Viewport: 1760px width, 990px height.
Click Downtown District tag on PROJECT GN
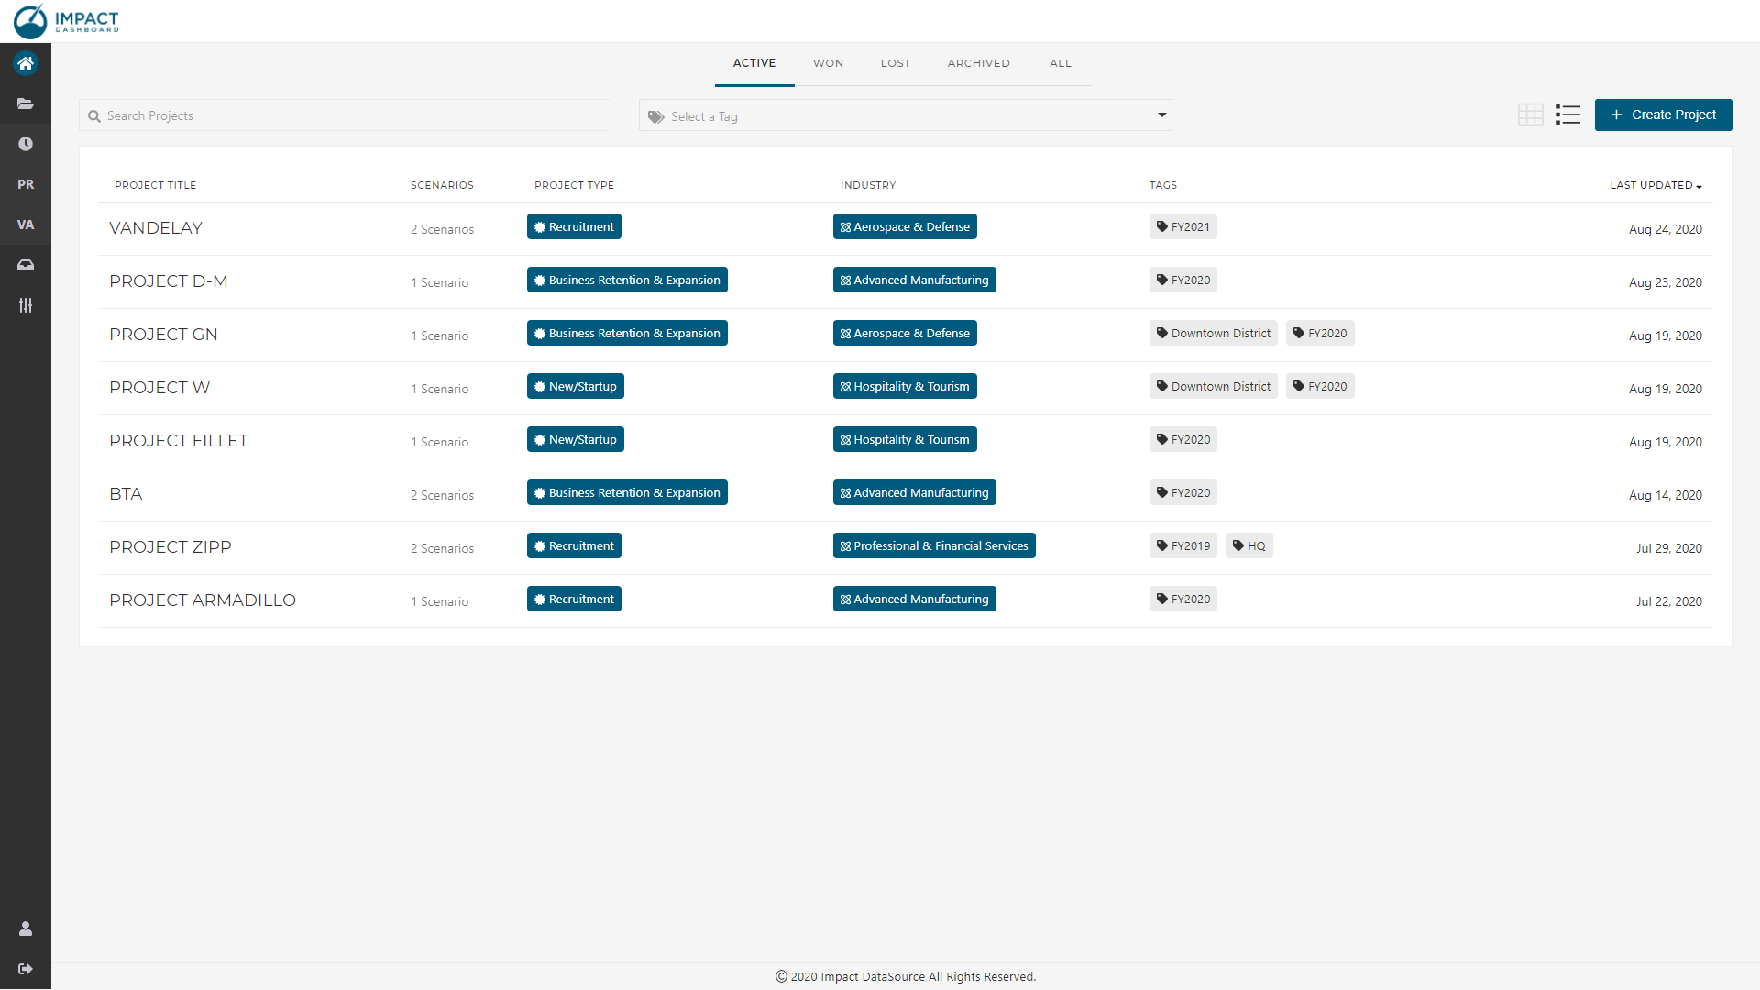coord(1213,333)
